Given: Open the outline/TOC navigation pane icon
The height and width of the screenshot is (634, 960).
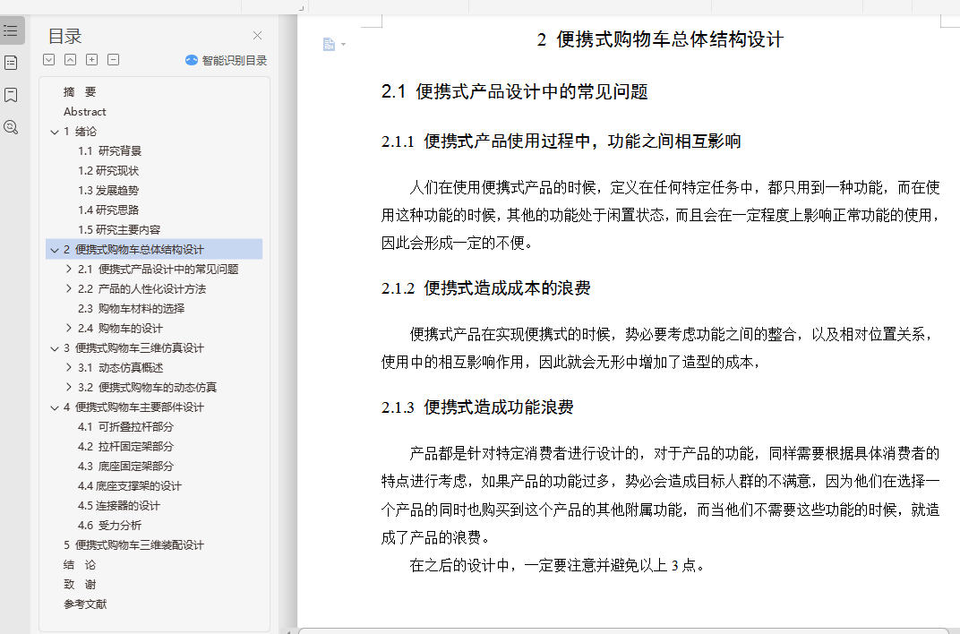Looking at the screenshot, I should [11, 30].
